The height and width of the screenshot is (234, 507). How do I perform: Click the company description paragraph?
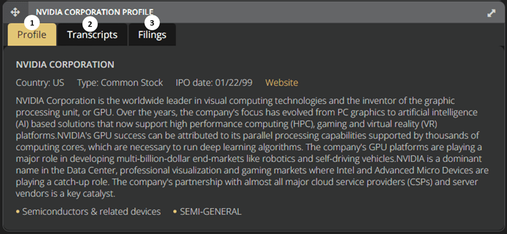[252, 147]
